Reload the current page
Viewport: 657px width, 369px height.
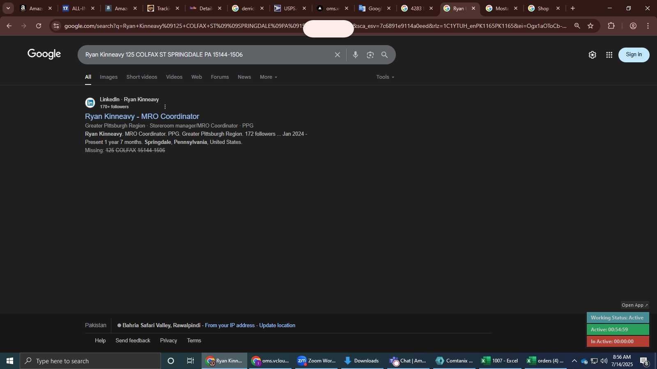click(x=39, y=26)
